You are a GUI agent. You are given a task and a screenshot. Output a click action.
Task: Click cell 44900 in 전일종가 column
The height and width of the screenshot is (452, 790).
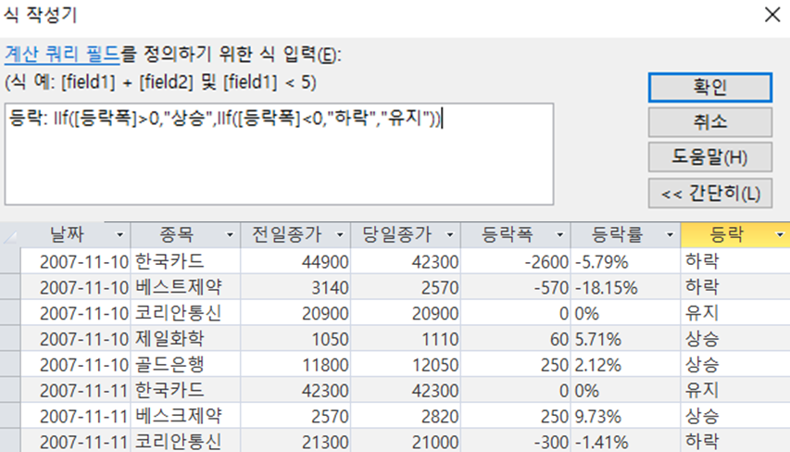point(295,261)
